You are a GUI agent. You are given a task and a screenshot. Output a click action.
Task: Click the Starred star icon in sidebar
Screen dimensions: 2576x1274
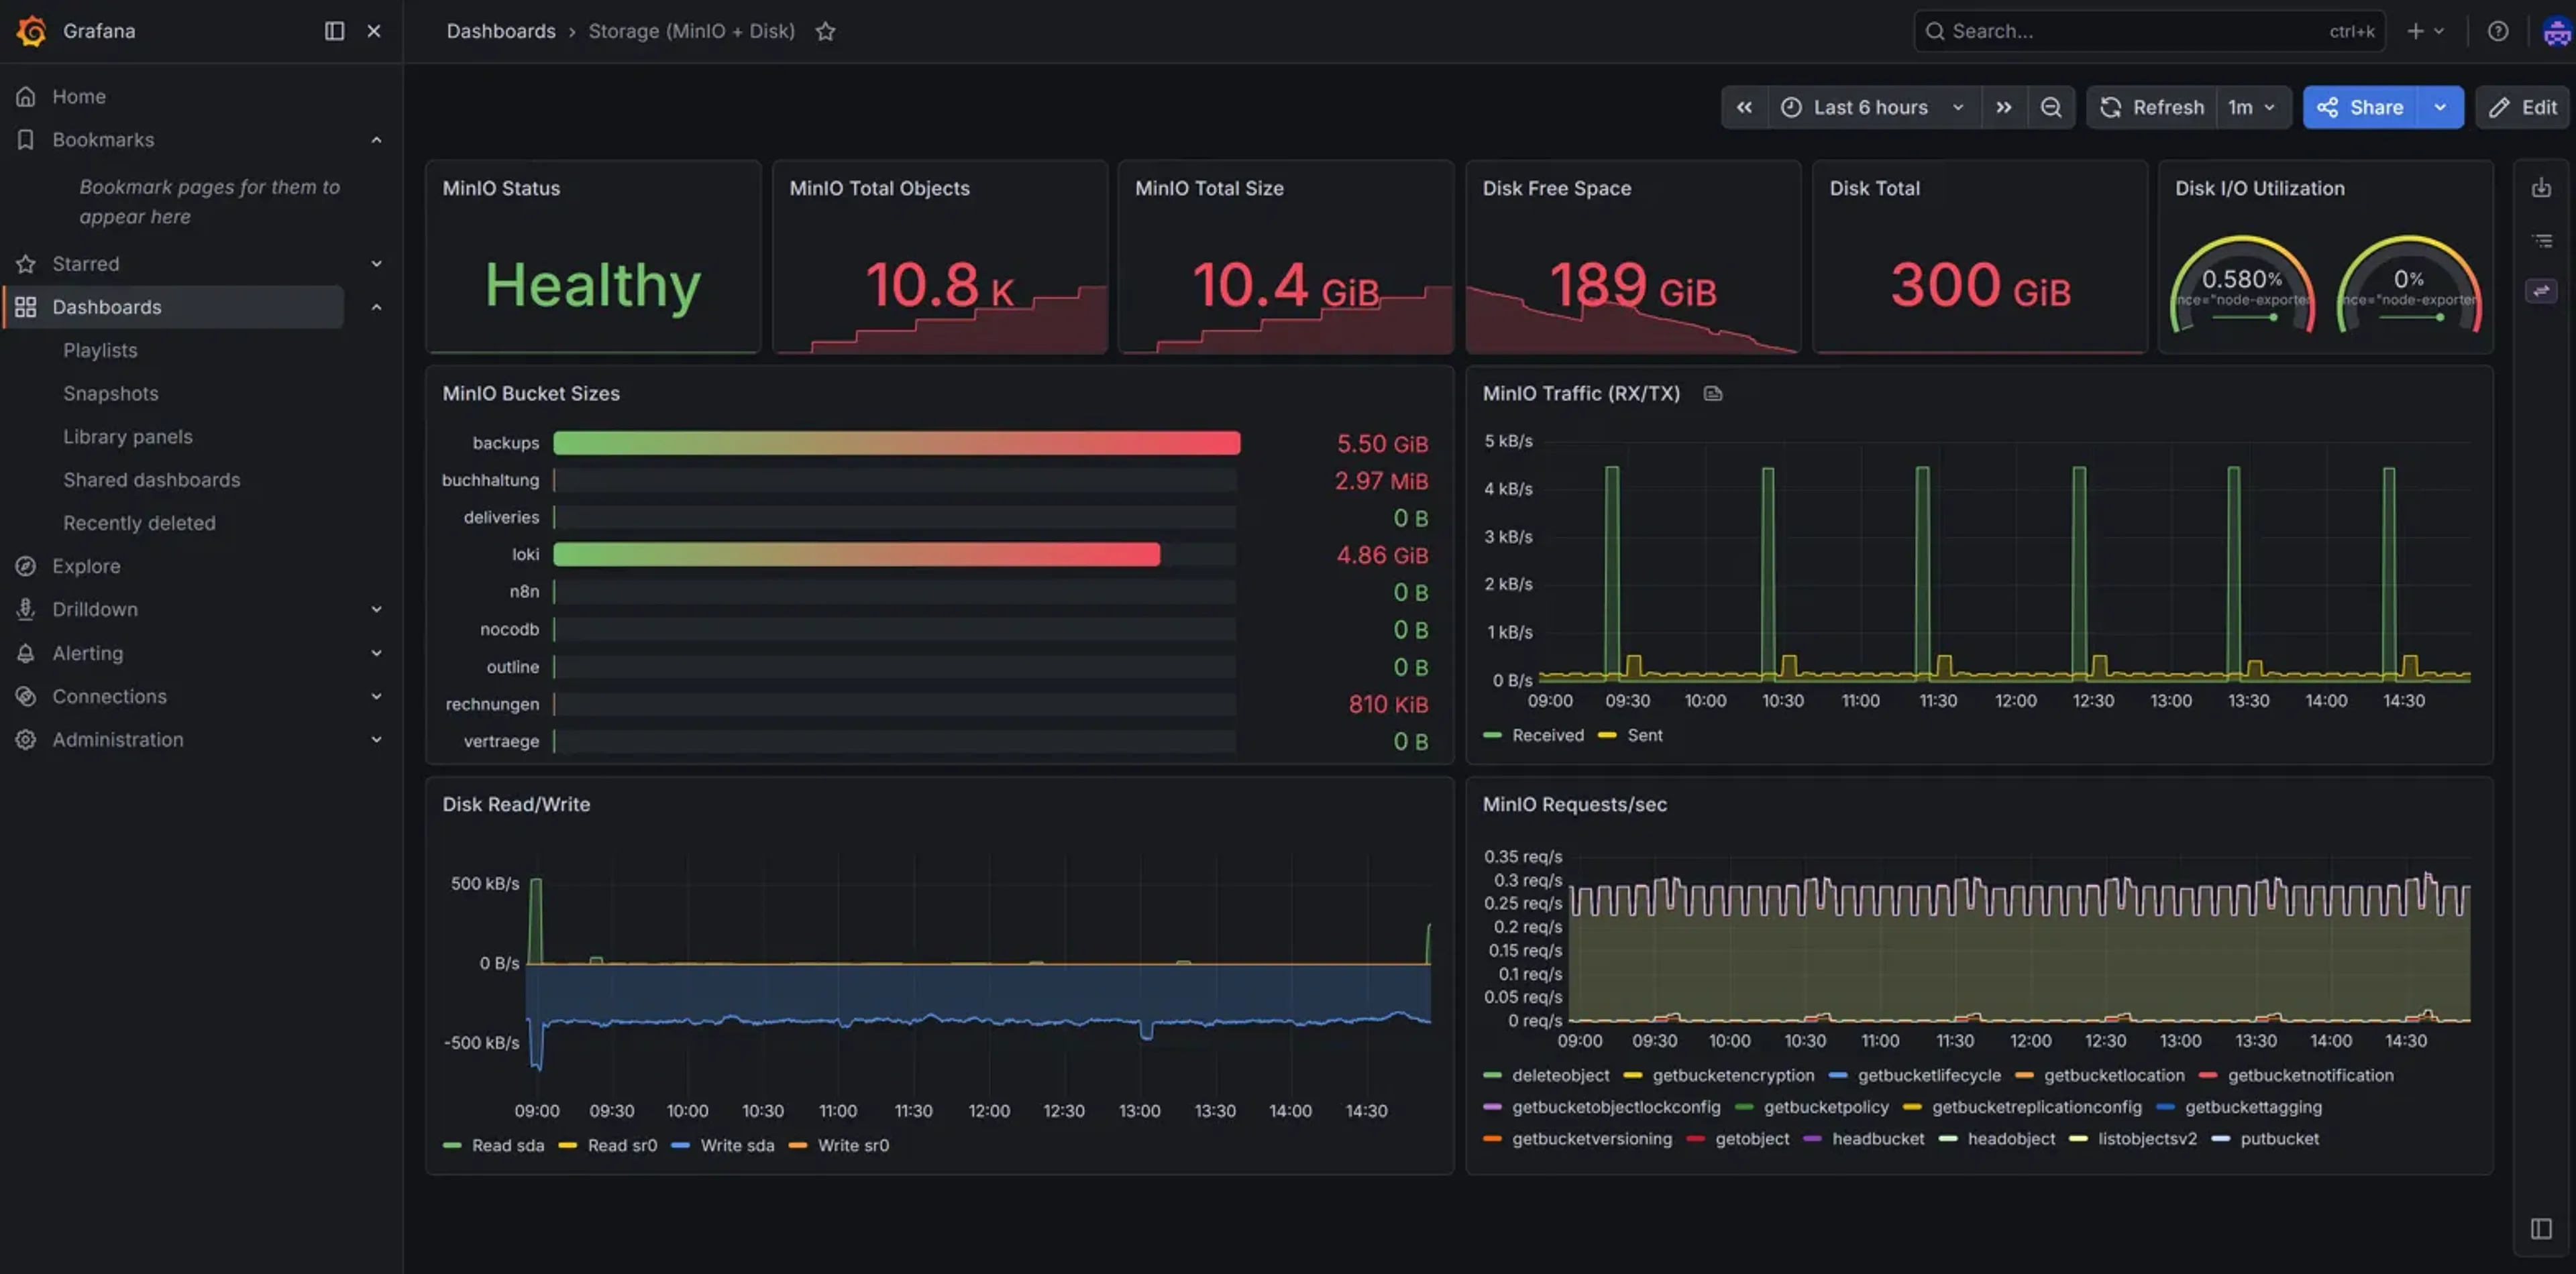26,264
